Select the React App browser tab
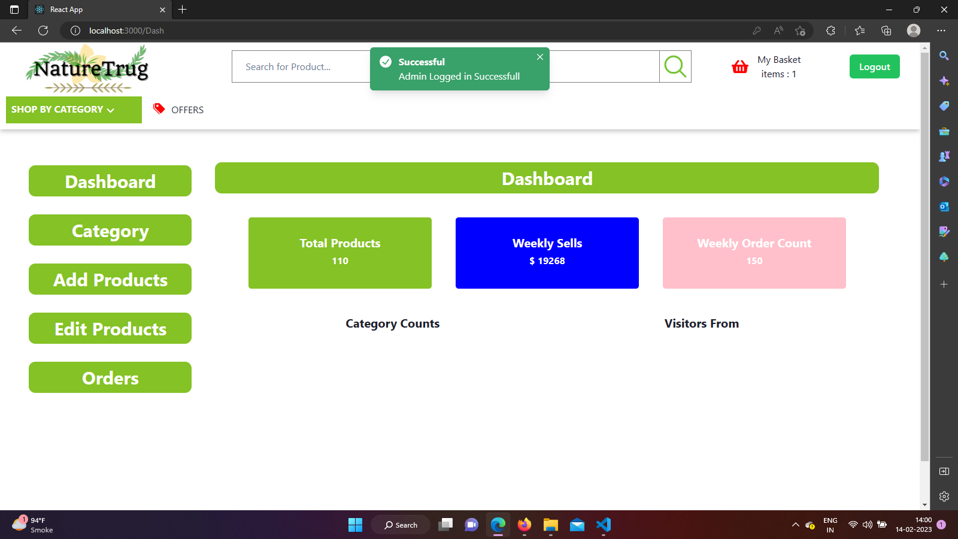Viewport: 958px width, 539px height. [99, 10]
